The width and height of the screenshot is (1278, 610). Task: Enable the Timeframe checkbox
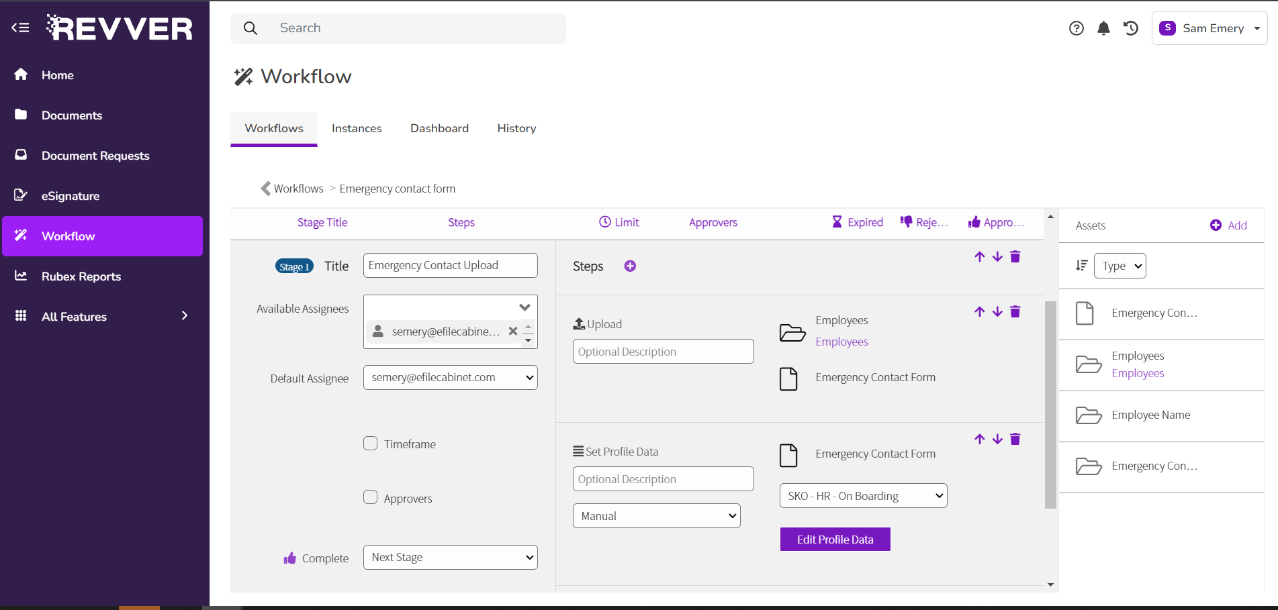(x=370, y=443)
